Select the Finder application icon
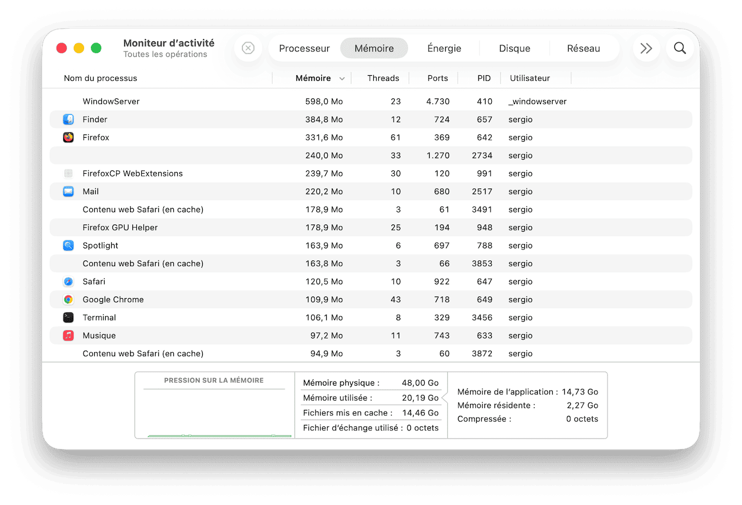Viewport: 742px width, 505px height. pyautogui.click(x=68, y=119)
